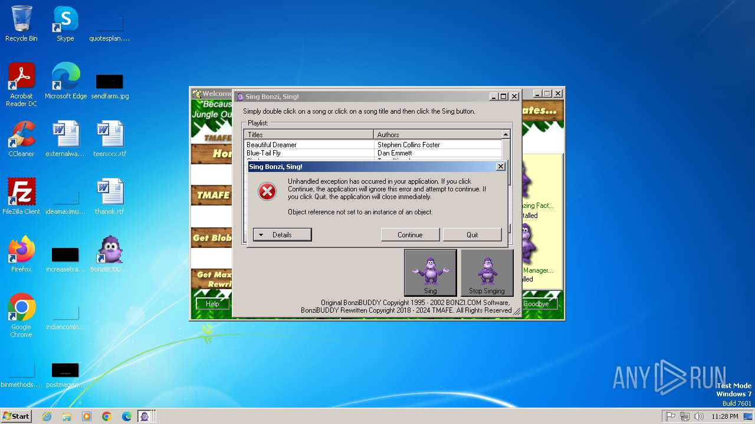This screenshot has height=424, width=755.
Task: Click the playlist scrollbar up arrow
Action: 505,135
